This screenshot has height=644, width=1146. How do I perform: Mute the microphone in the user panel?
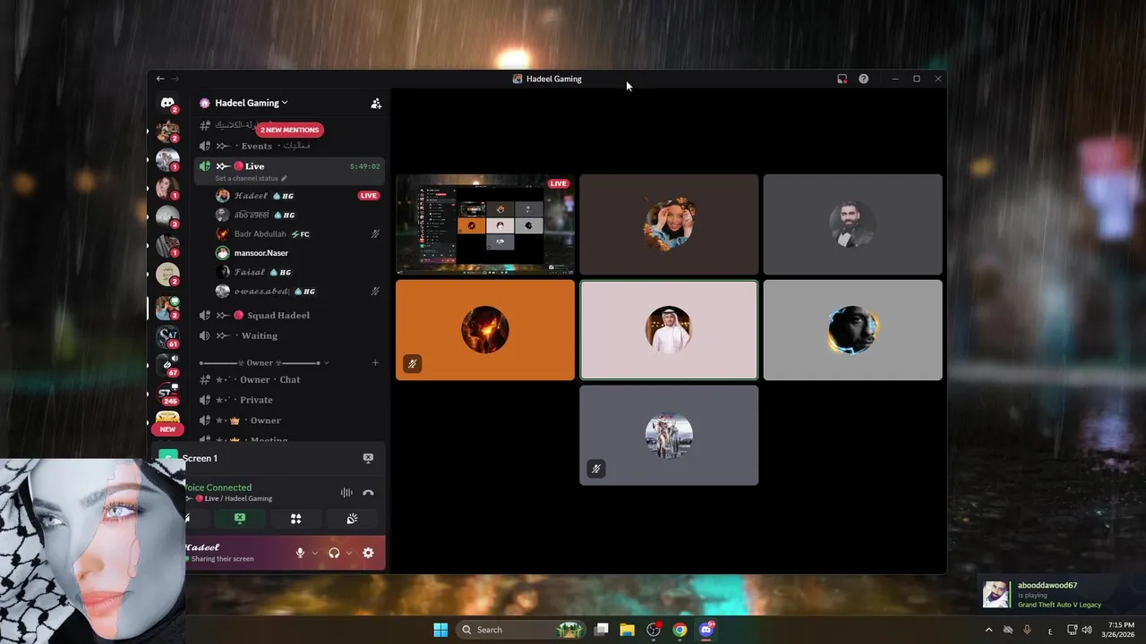tap(301, 554)
